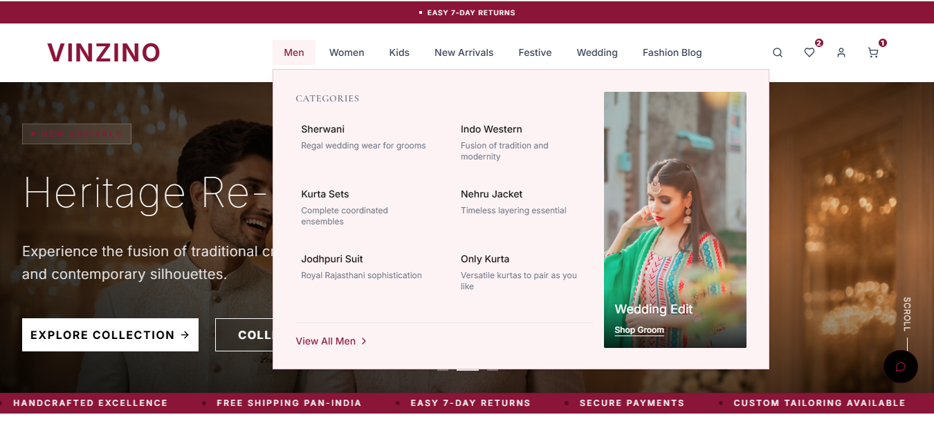Open the chat bubble widget
Image resolution: width=934 pixels, height=437 pixels.
pyautogui.click(x=901, y=367)
